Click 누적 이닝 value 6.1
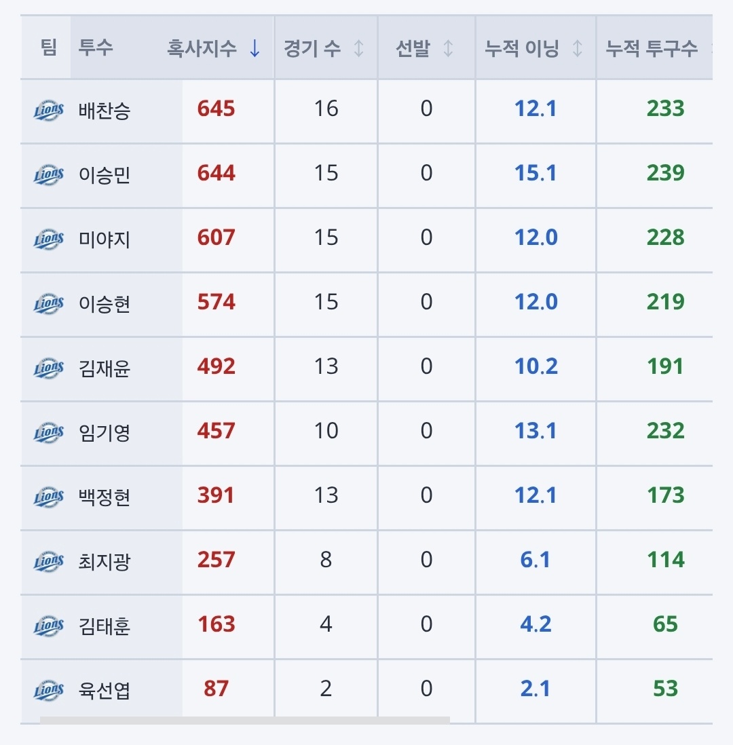This screenshot has width=733, height=745. point(535,559)
